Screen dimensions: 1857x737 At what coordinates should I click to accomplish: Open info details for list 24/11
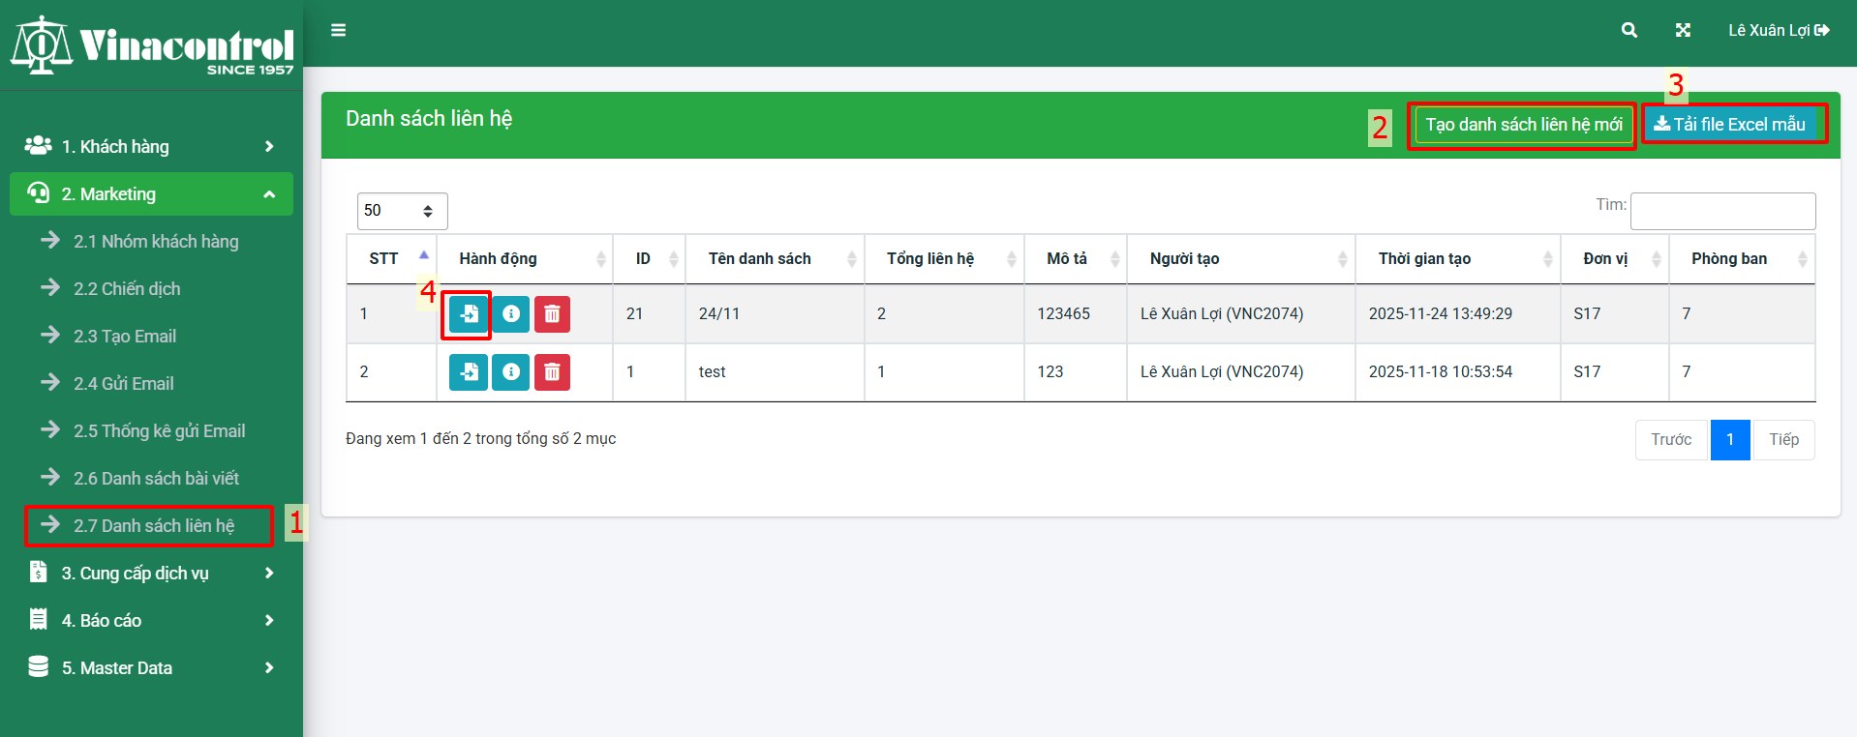coord(510,314)
